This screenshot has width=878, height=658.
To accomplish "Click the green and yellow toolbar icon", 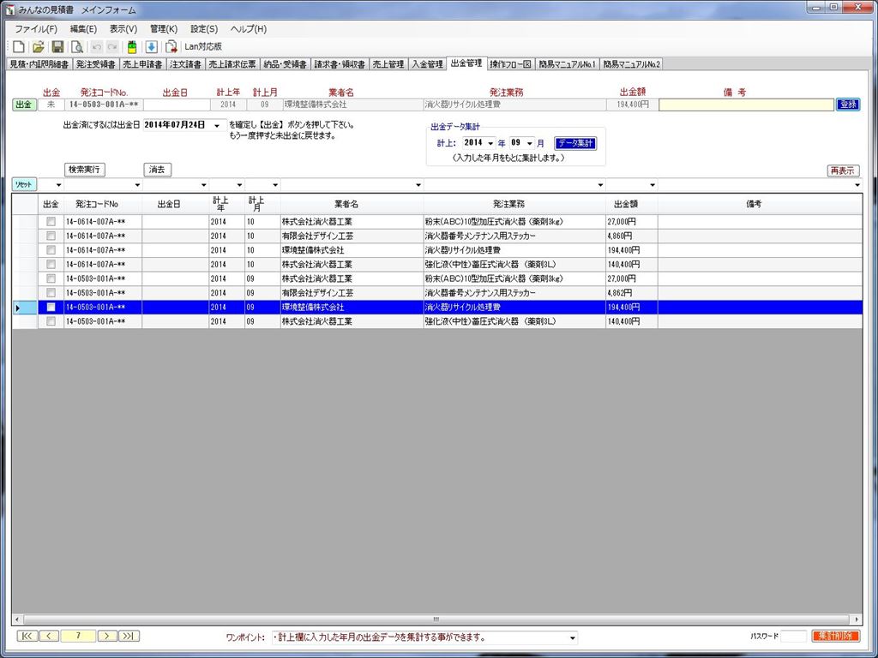I will (x=132, y=47).
